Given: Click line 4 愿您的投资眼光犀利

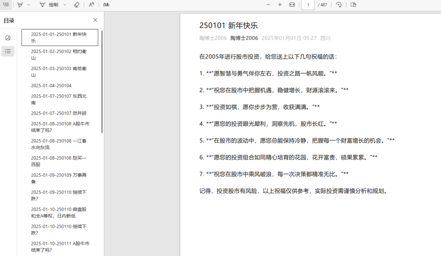Looking at the screenshot, I should 268,123.
